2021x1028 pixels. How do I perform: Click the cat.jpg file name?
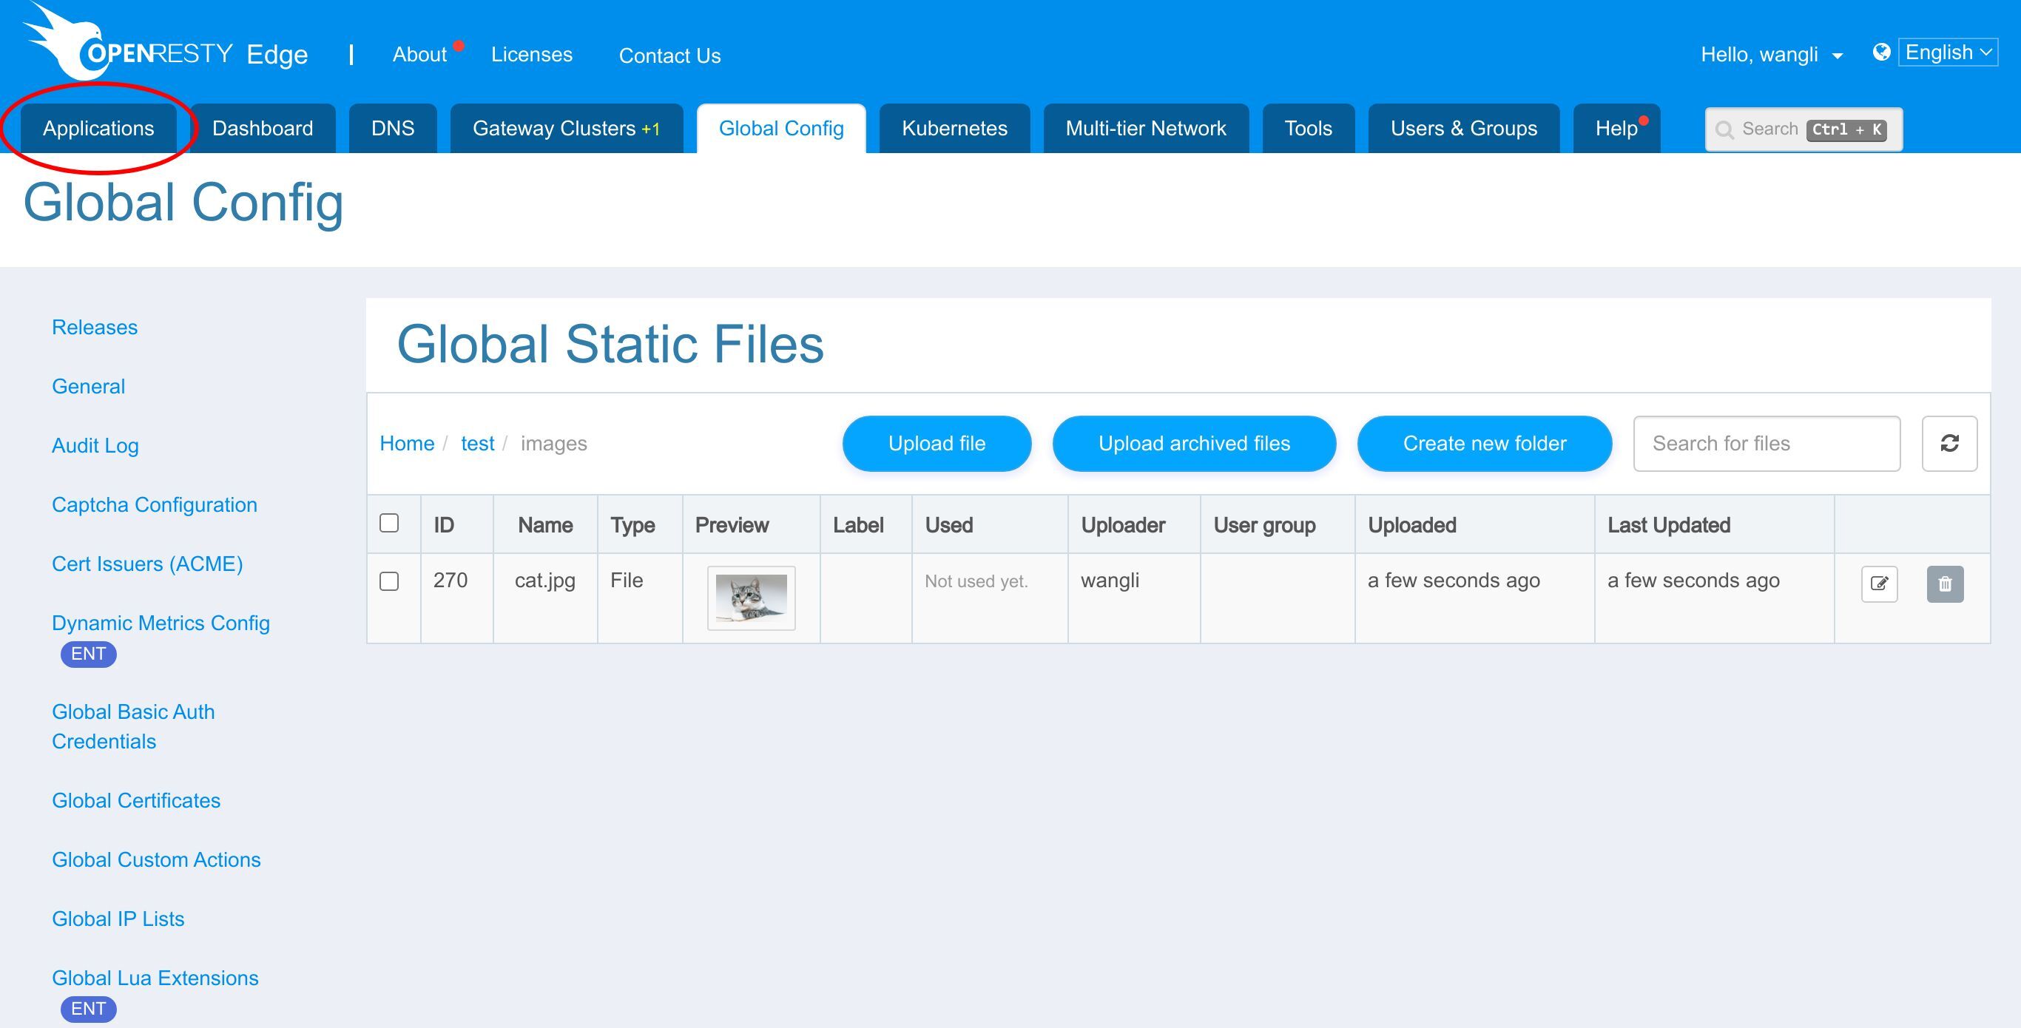point(545,581)
